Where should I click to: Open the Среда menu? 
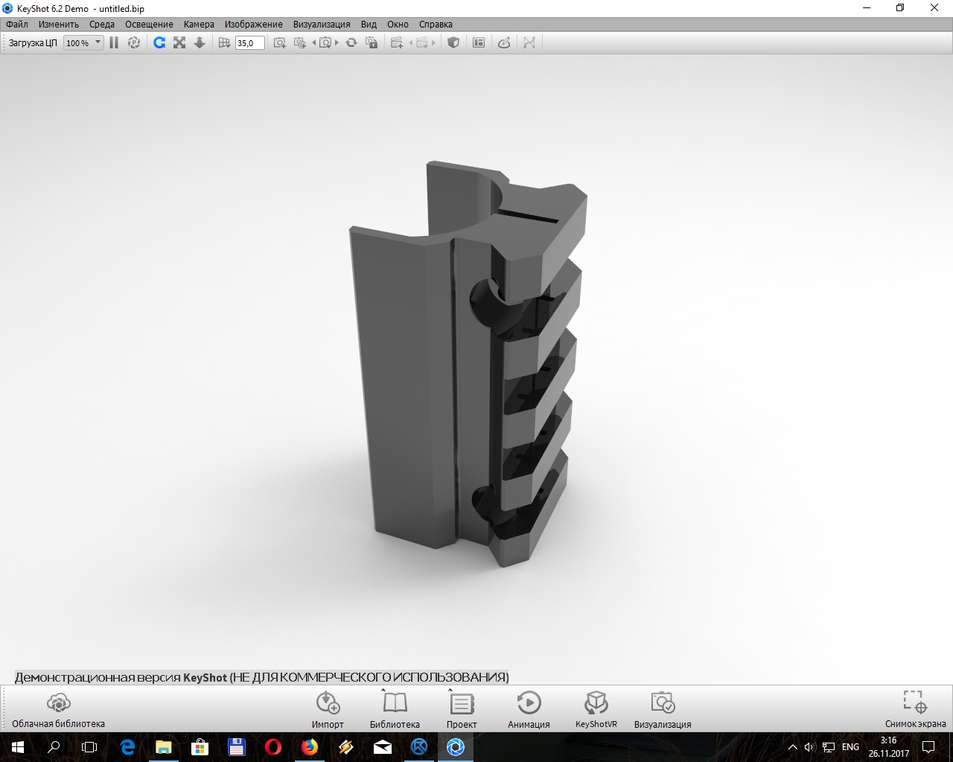[102, 25]
